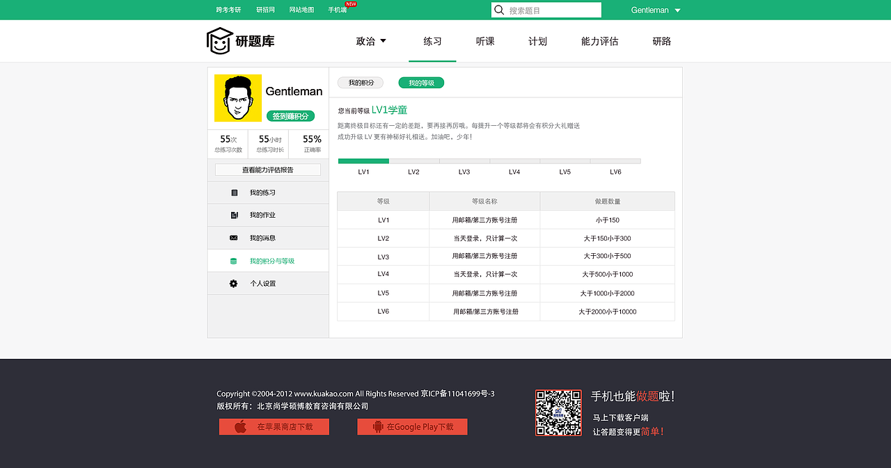The height and width of the screenshot is (468, 891).
Task: Click the LV1 segment of the level progress bar
Action: coord(363,161)
